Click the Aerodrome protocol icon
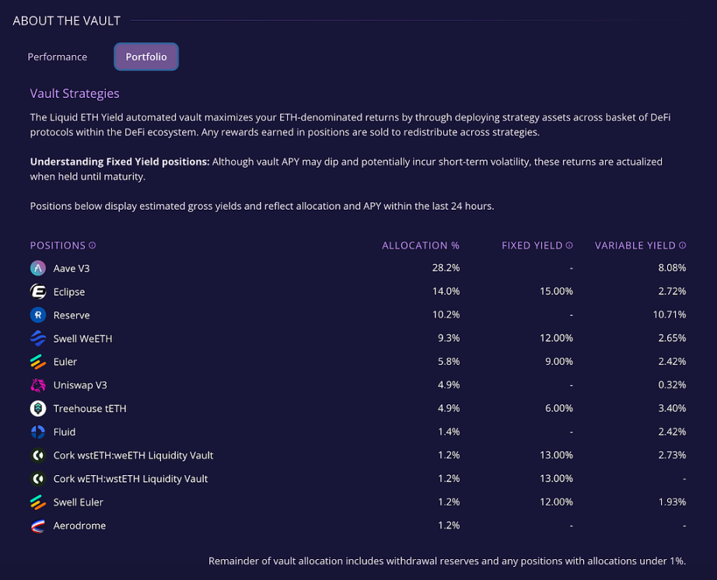The height and width of the screenshot is (580, 717). (38, 526)
